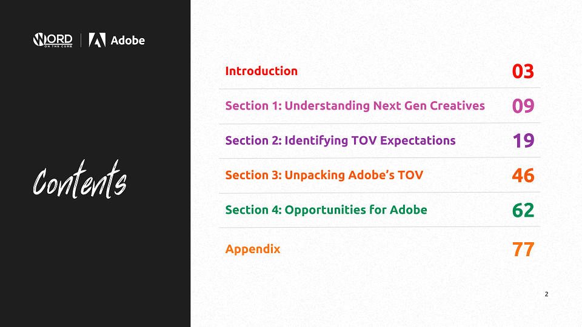Click the Word on the Curb logo
The width and height of the screenshot is (582, 327).
(53, 40)
